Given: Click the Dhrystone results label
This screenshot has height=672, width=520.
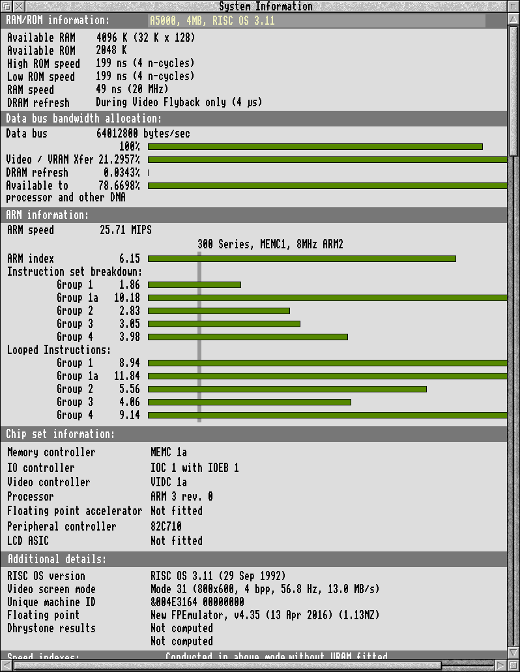Looking at the screenshot, I should pyautogui.click(x=51, y=628).
